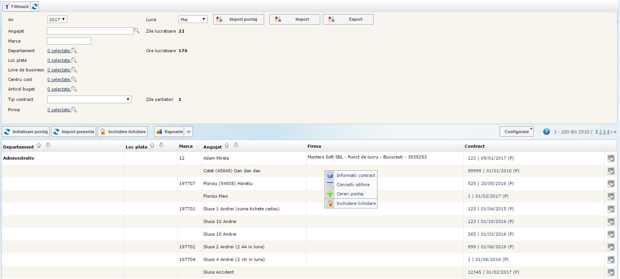
Task: Click row action icon for Slusa Accident
Action: 610,272
